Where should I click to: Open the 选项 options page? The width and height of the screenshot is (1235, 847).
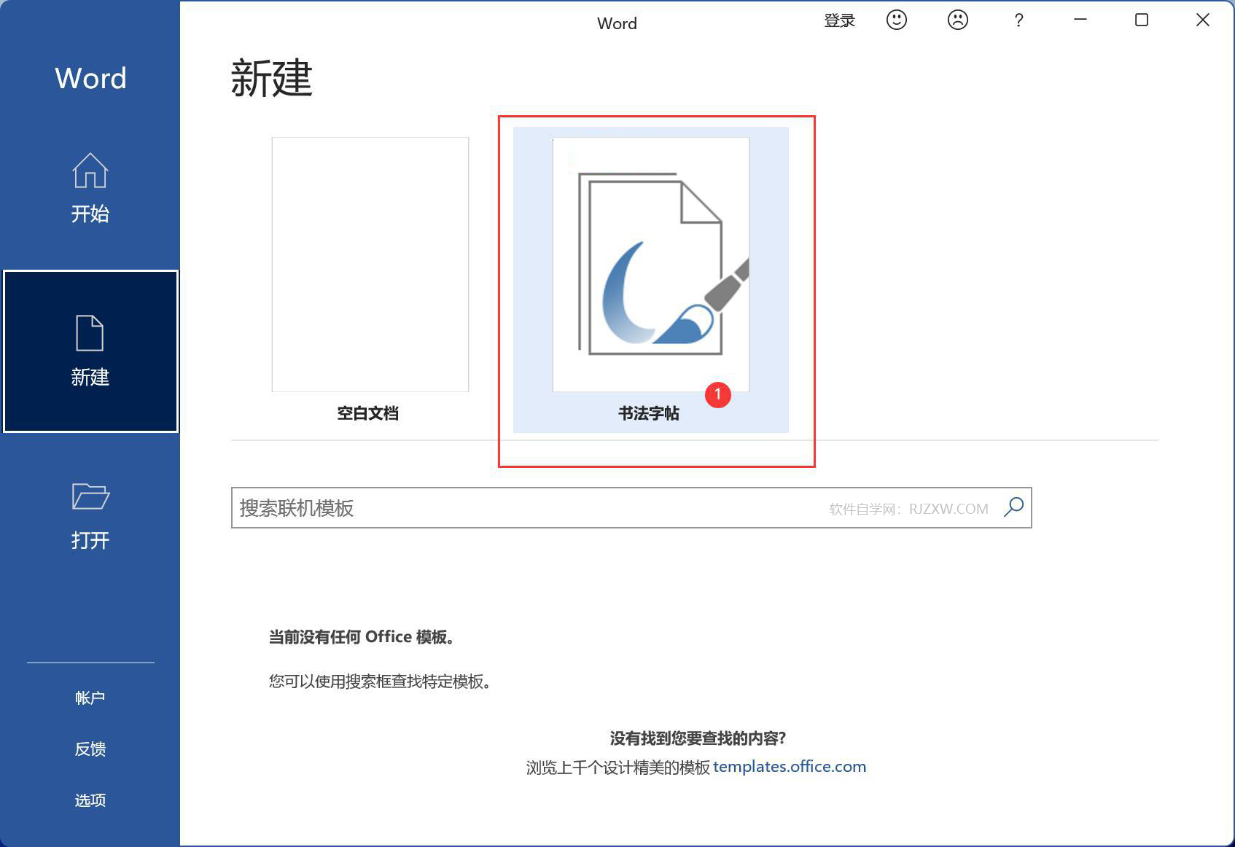click(89, 800)
